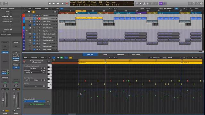Collapse the Region inspector disclosure triangle
This screenshot has width=205, height=115.
click(x=1, y=9)
